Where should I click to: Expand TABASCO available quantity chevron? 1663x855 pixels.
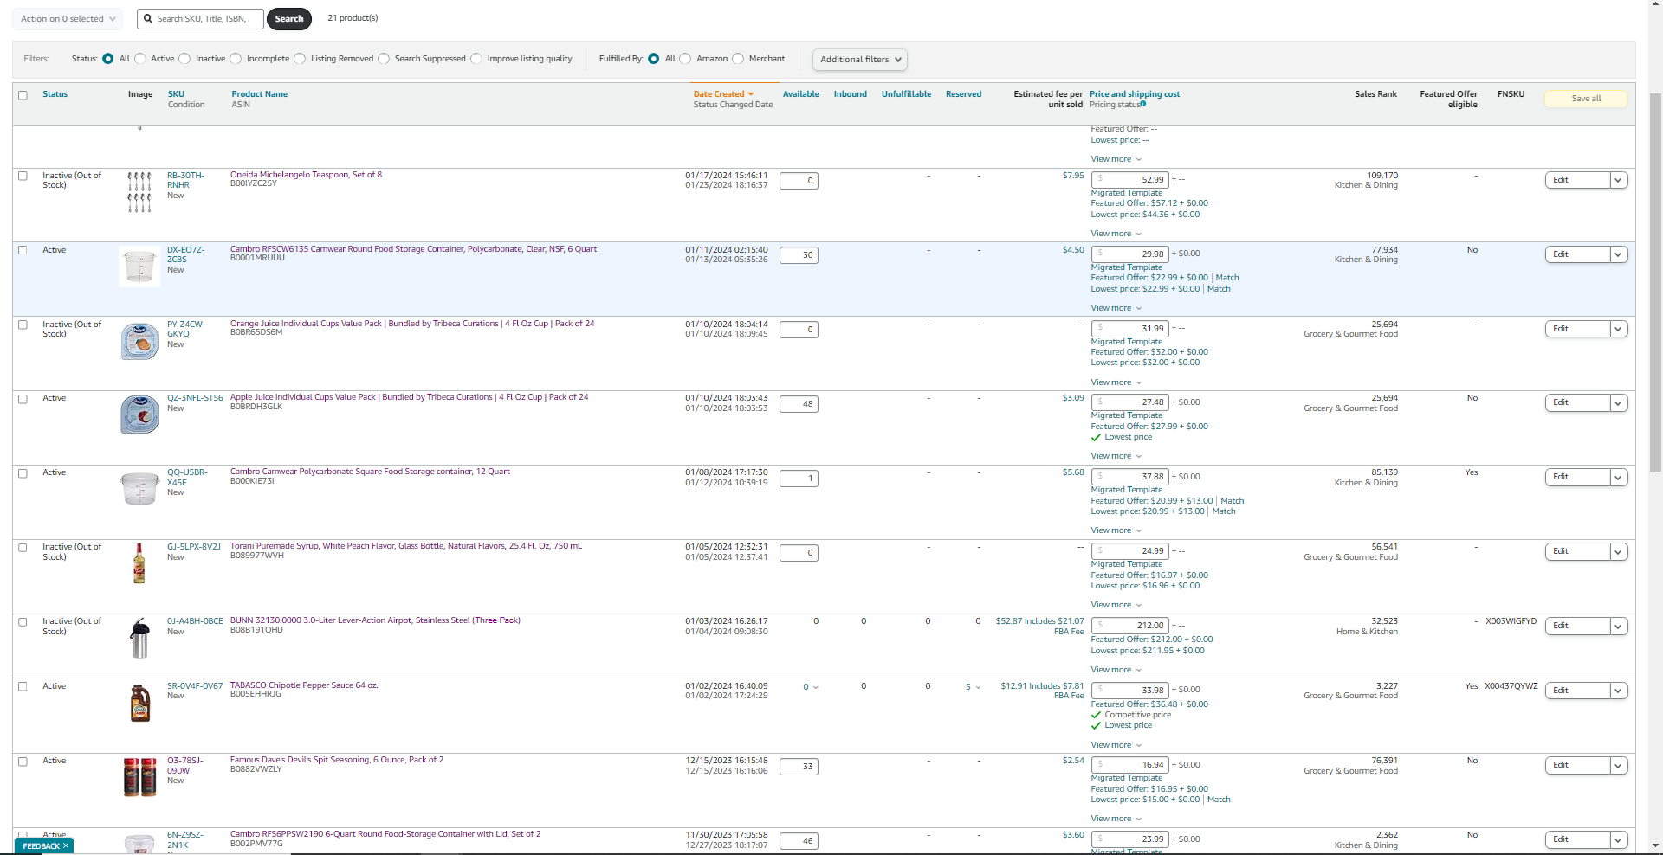[x=816, y=687]
